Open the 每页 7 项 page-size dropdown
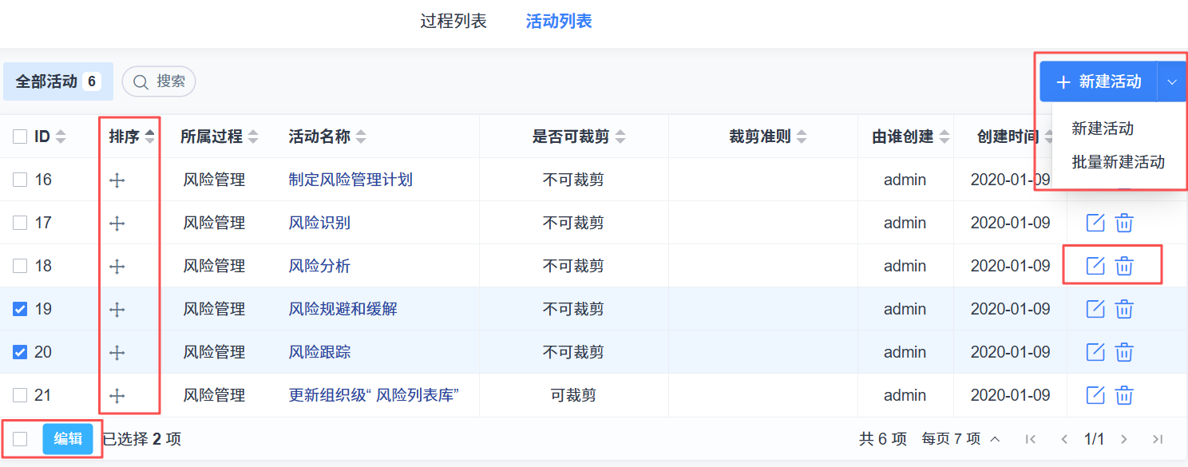 click(x=960, y=439)
